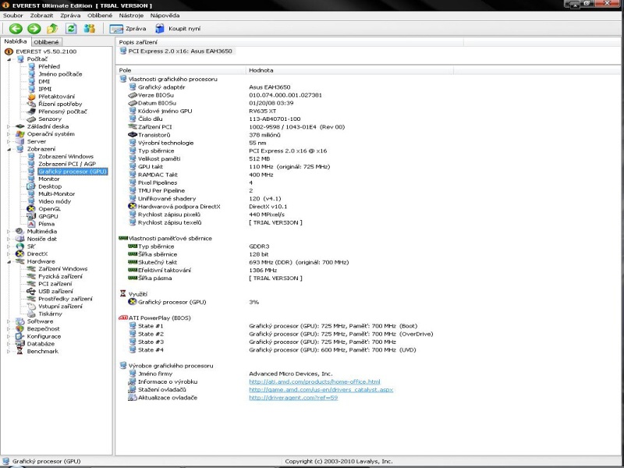Select the Písma font icon

coord(31,224)
